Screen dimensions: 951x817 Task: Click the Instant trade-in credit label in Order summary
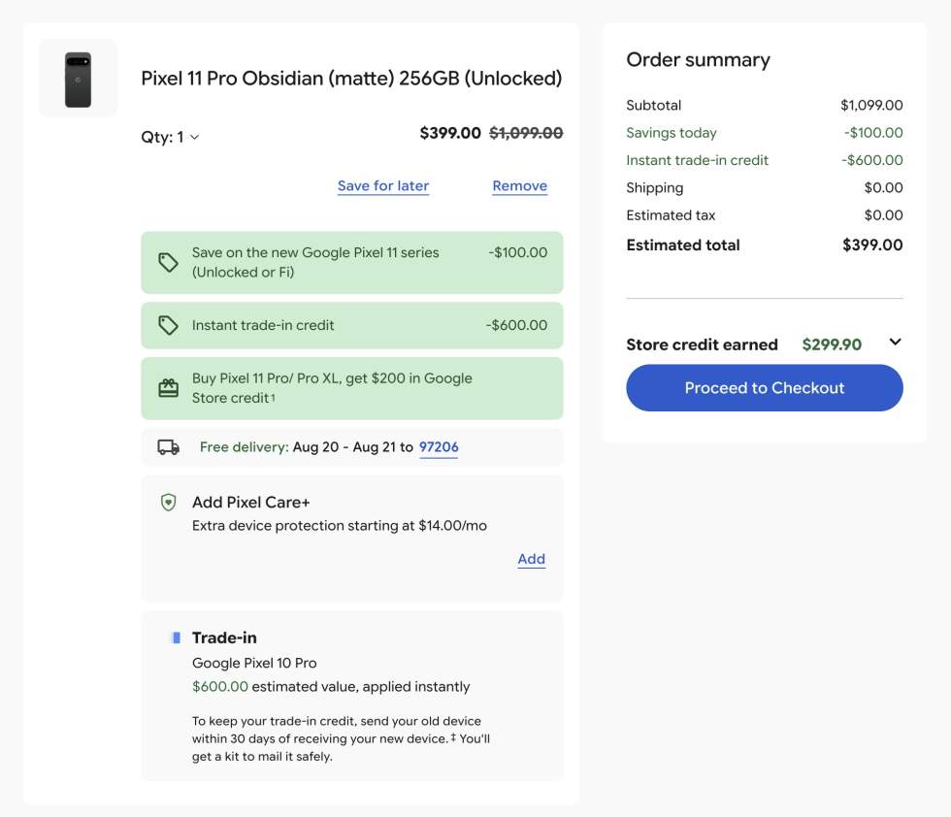point(697,160)
